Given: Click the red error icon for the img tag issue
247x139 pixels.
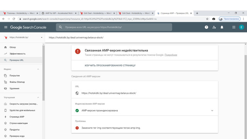Looking at the screenshot, I should coord(77,128).
